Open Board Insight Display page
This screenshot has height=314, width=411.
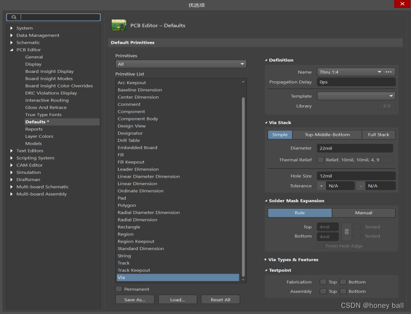(49, 71)
